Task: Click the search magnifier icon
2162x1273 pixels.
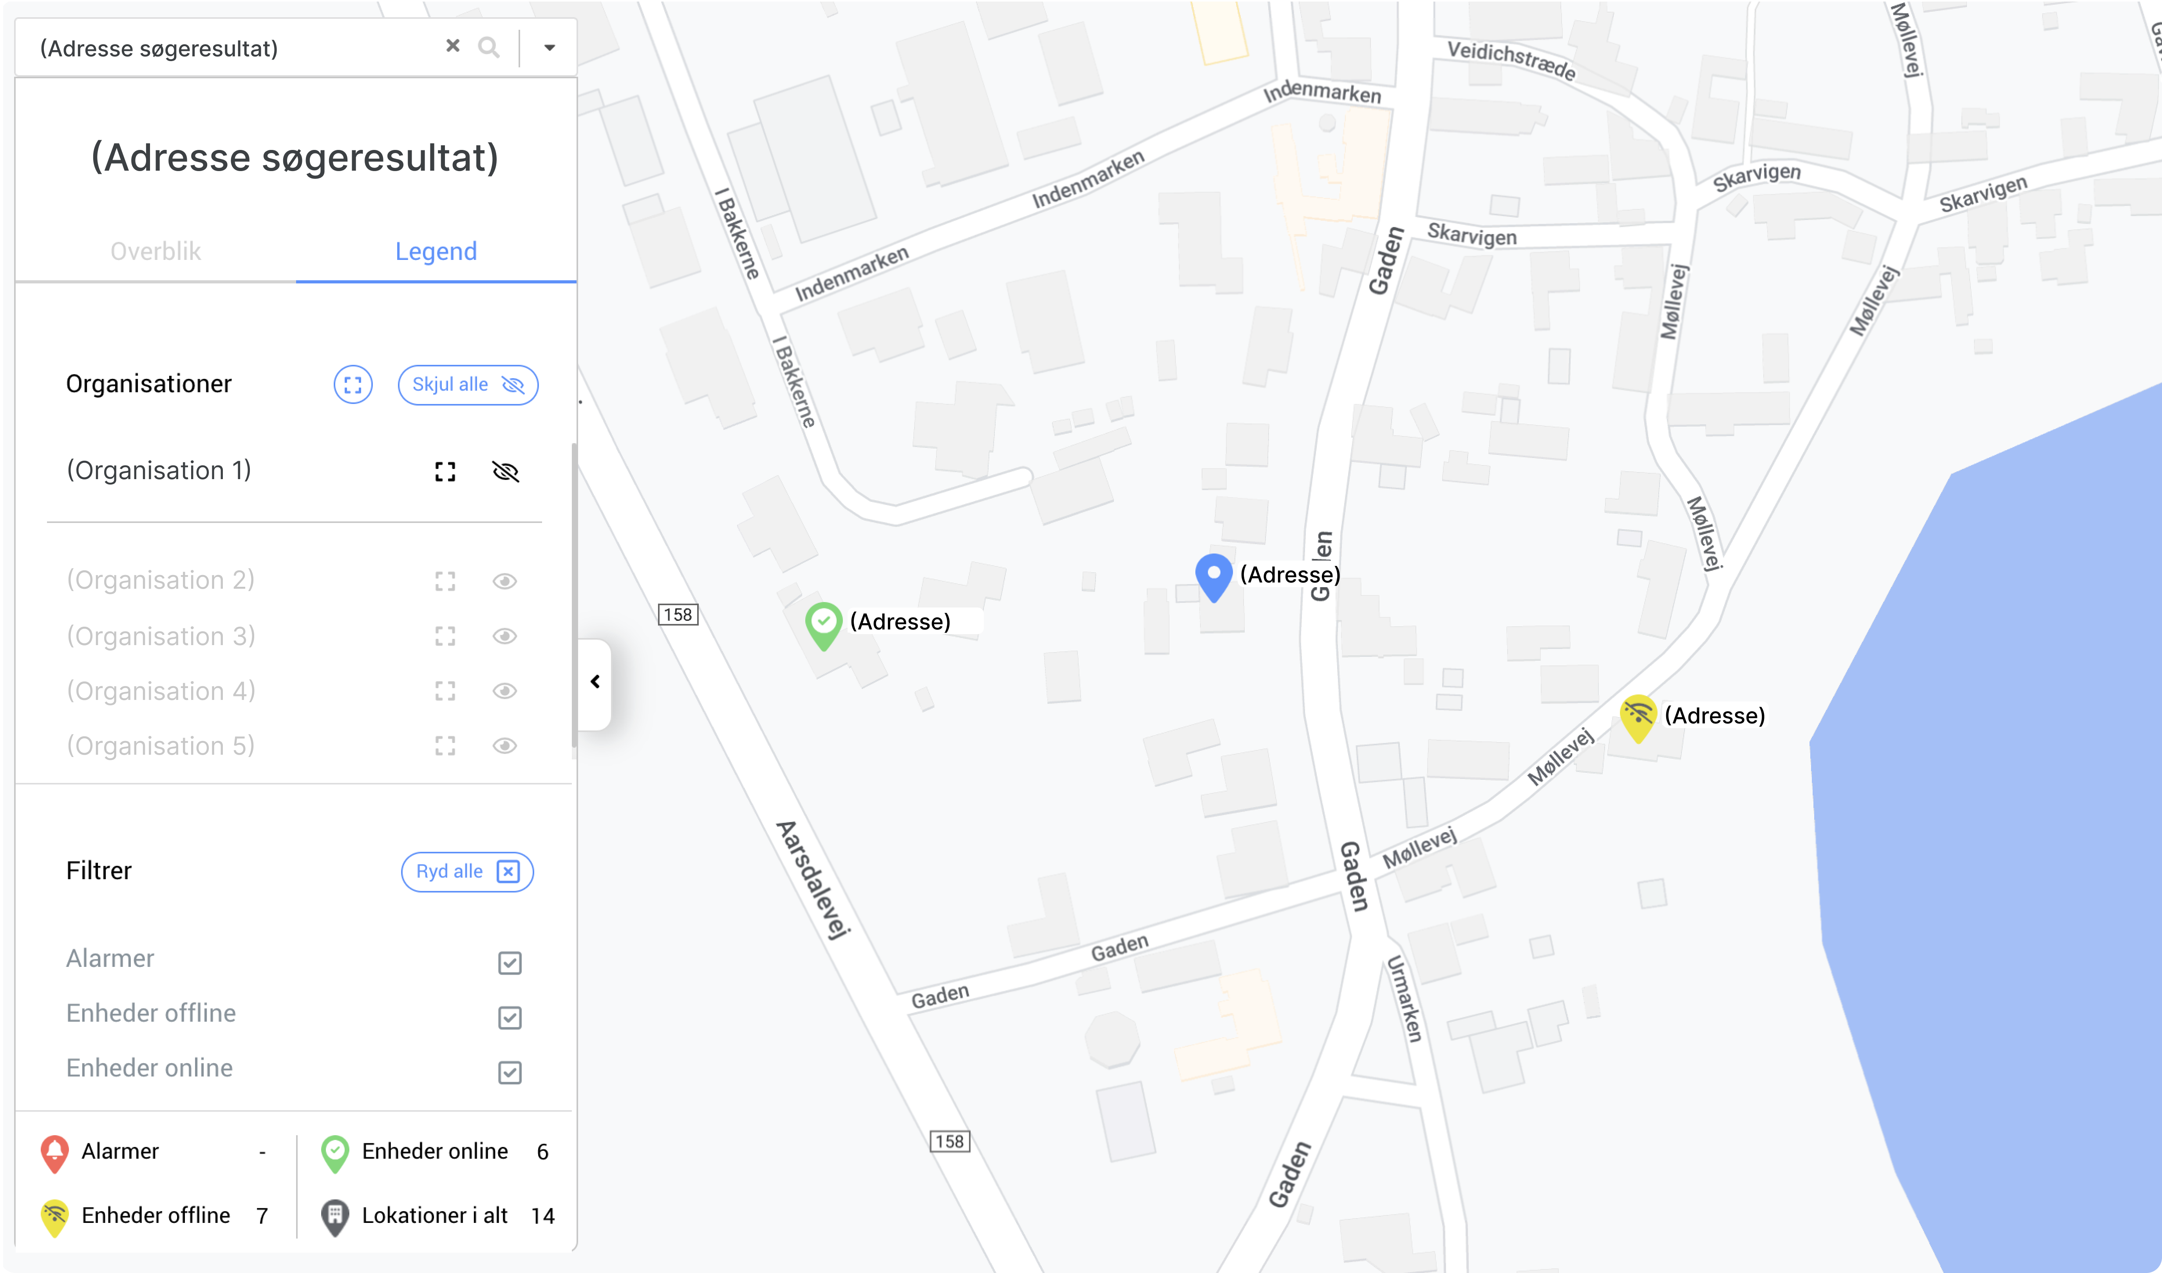Action: click(x=488, y=48)
